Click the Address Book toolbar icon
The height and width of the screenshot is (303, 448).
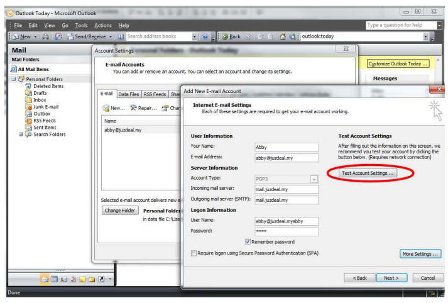coord(120,36)
